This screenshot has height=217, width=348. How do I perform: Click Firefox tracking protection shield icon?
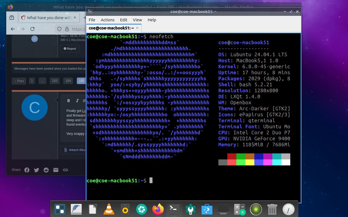[x=59, y=29]
